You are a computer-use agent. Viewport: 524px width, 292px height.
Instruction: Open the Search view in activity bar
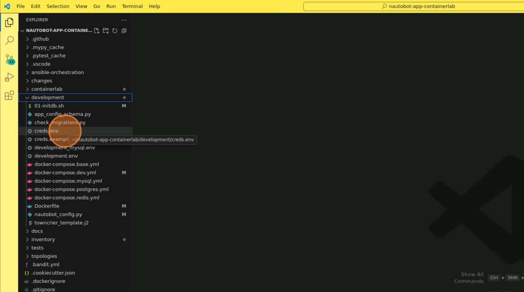click(x=9, y=41)
